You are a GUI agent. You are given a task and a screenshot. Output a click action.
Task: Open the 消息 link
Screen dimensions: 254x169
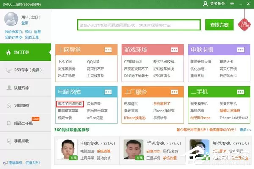[x=37, y=32]
